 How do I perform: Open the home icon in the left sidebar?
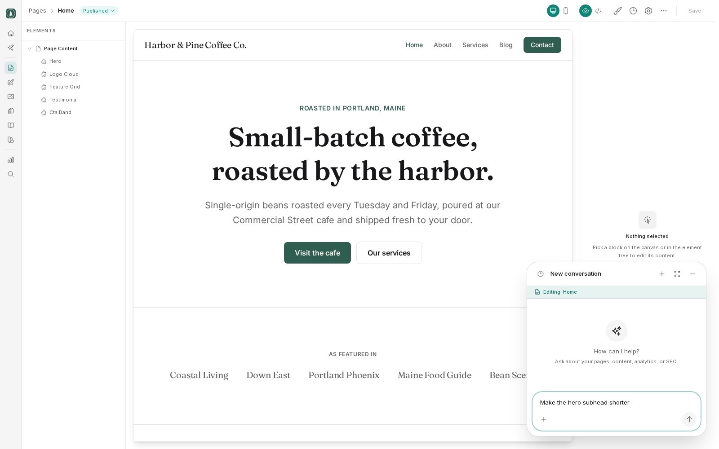tap(11, 33)
